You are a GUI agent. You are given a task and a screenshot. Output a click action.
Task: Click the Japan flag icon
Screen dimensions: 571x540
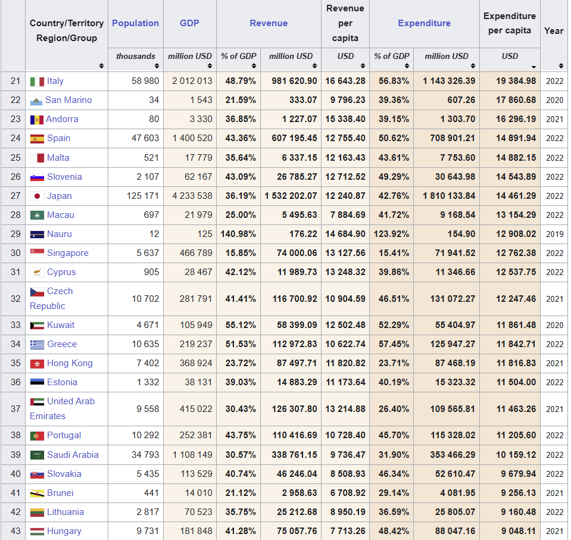37,196
